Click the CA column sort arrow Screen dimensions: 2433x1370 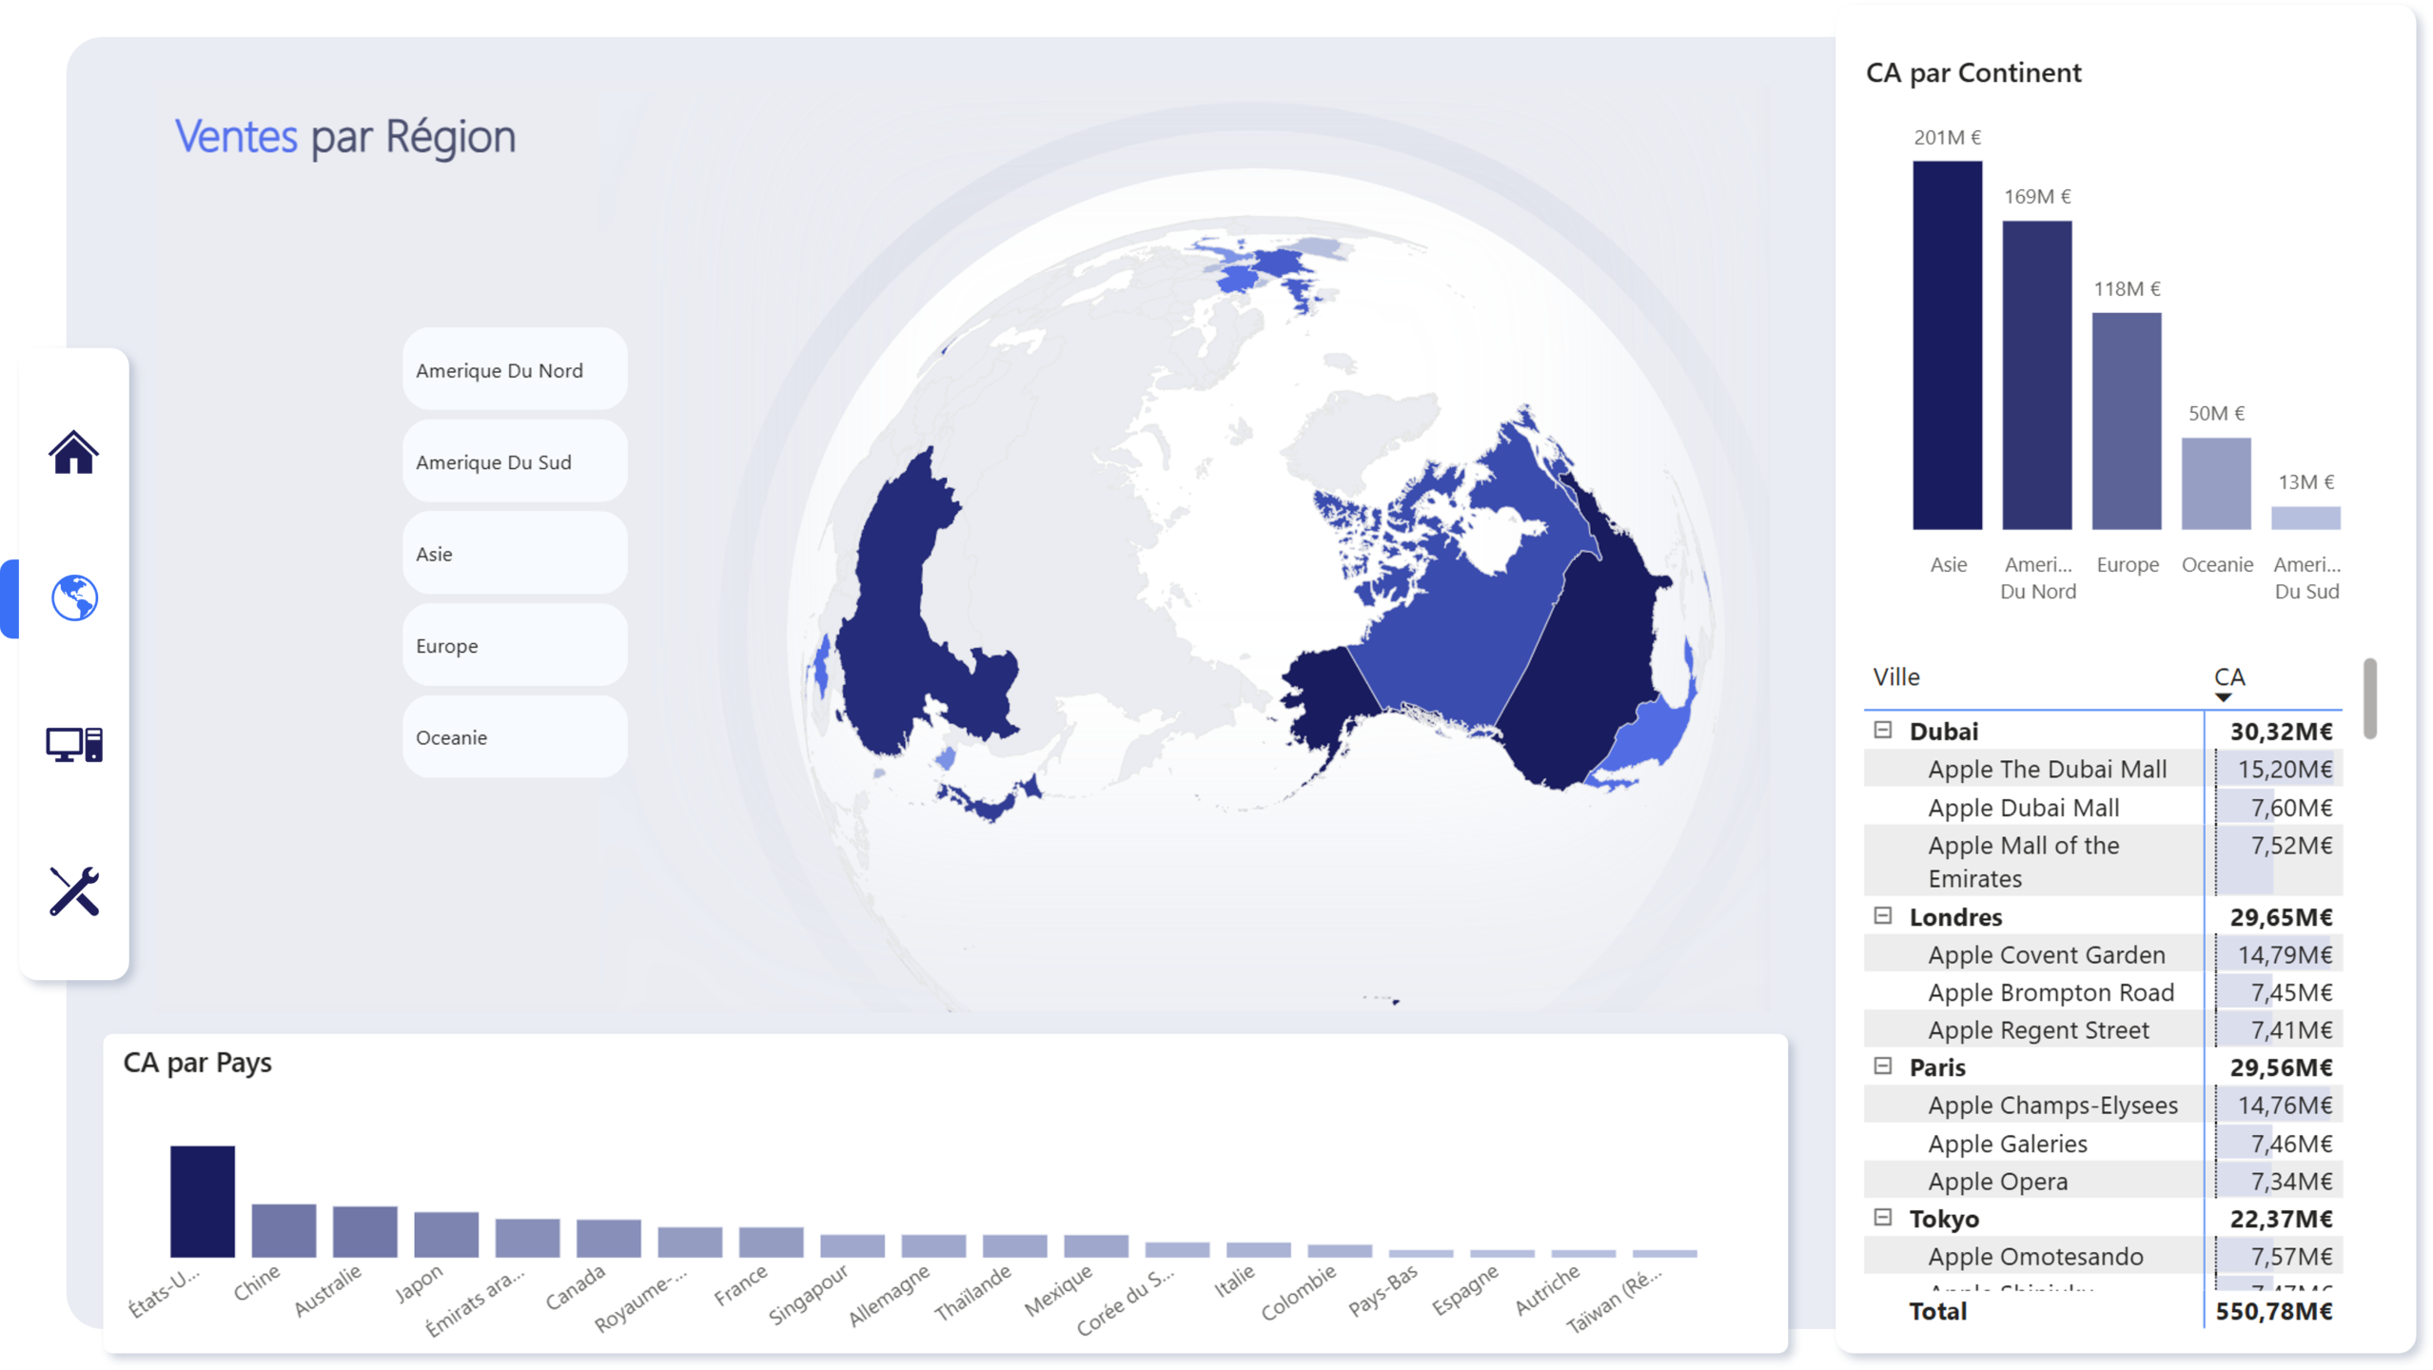[2223, 697]
